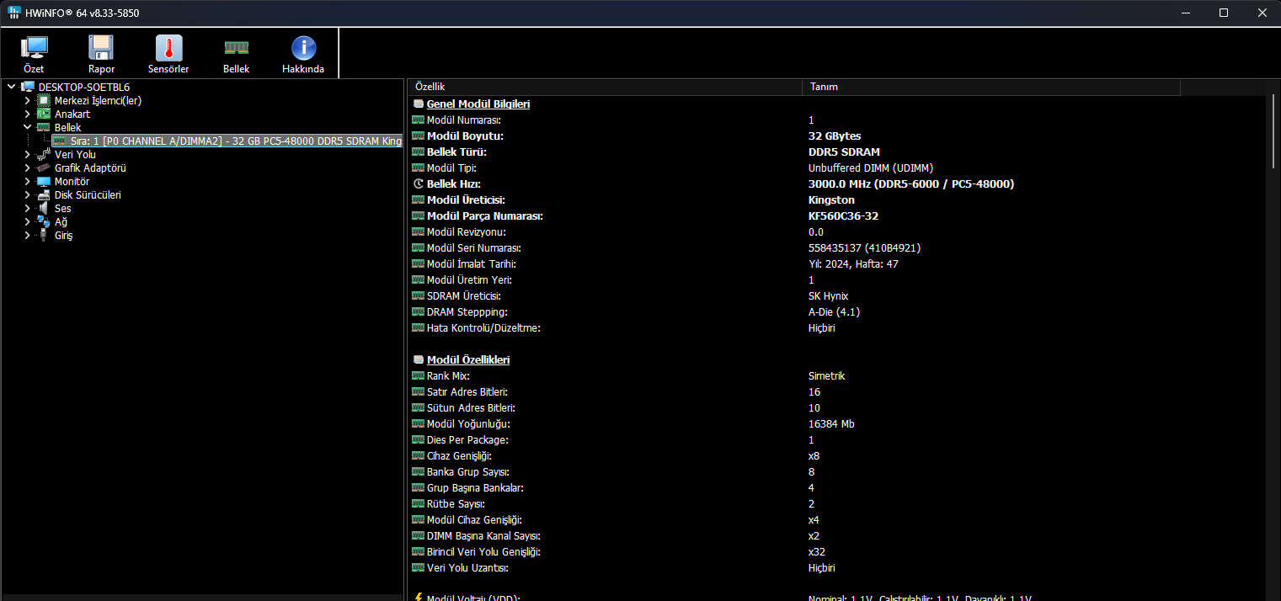The height and width of the screenshot is (601, 1281).
Task: Expand the Ses tree node
Action: click(x=27, y=208)
